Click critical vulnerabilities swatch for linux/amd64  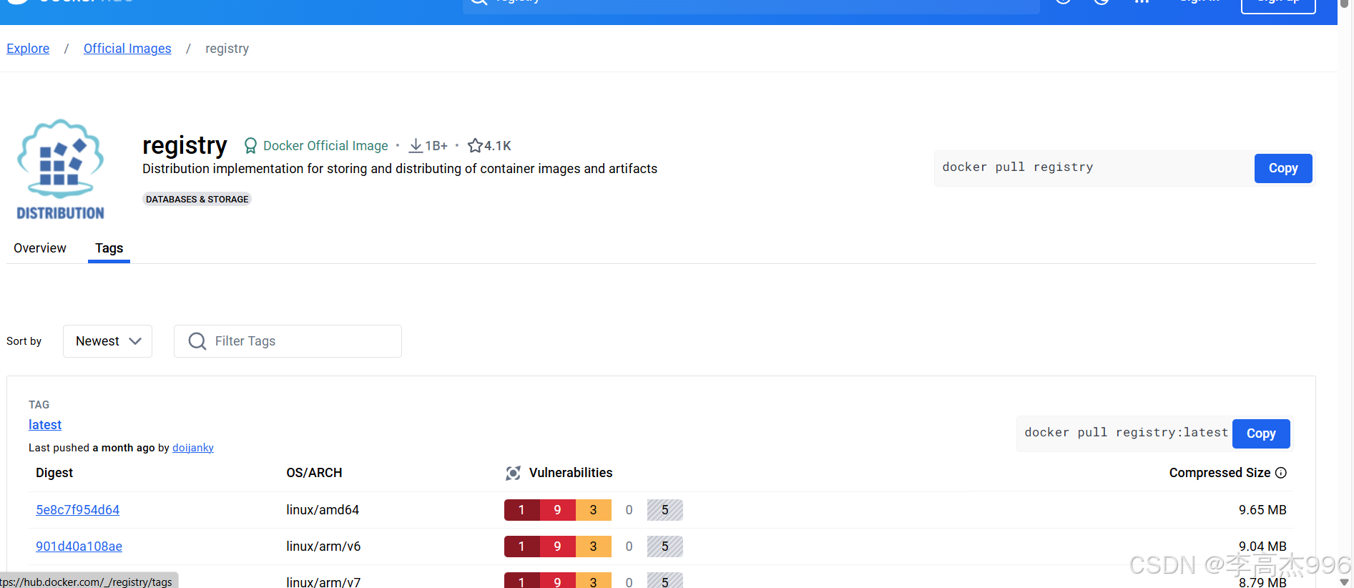pos(522,510)
